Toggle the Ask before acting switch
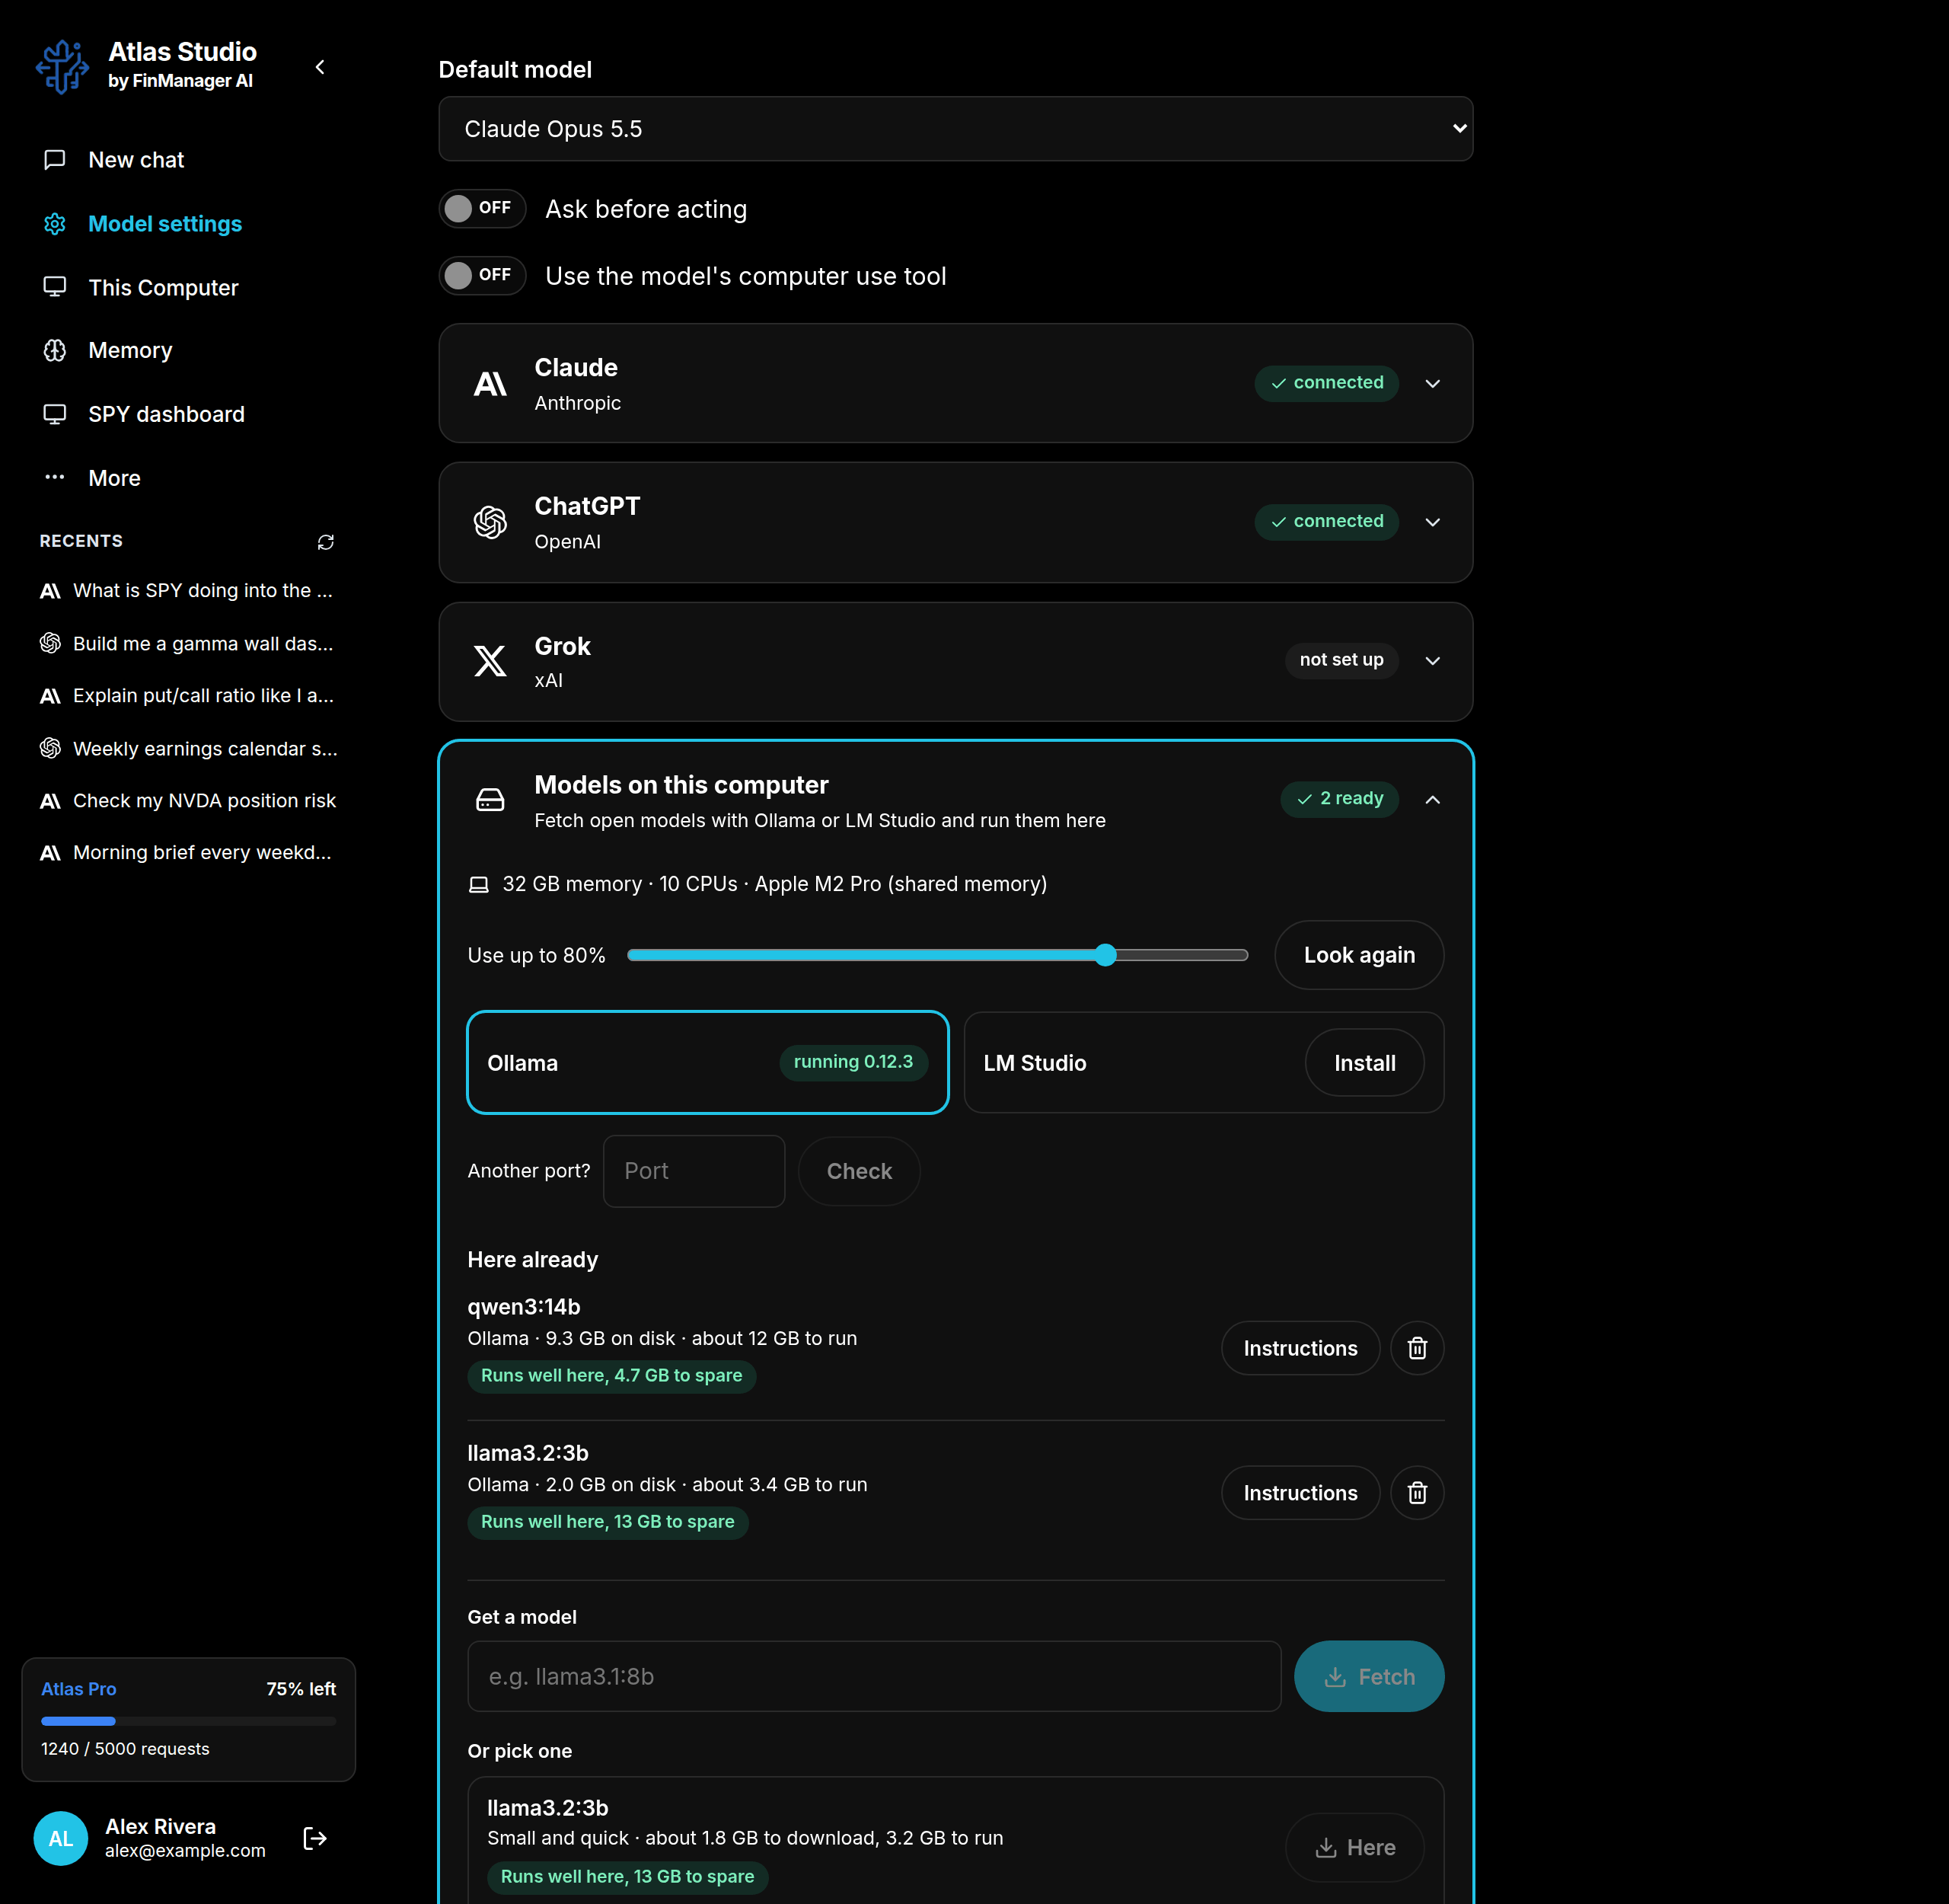1949x1904 pixels. click(x=482, y=208)
